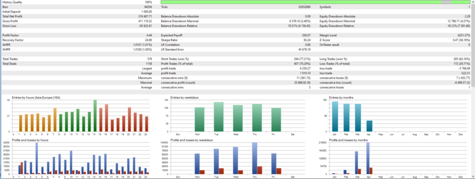Click Equity Drawdown Absolute value 2.29
The width and height of the screenshot is (475, 179).
pyautogui.click(x=467, y=16)
